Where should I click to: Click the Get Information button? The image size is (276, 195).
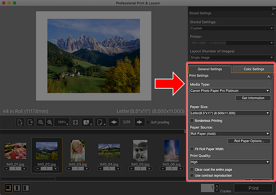[253, 98]
